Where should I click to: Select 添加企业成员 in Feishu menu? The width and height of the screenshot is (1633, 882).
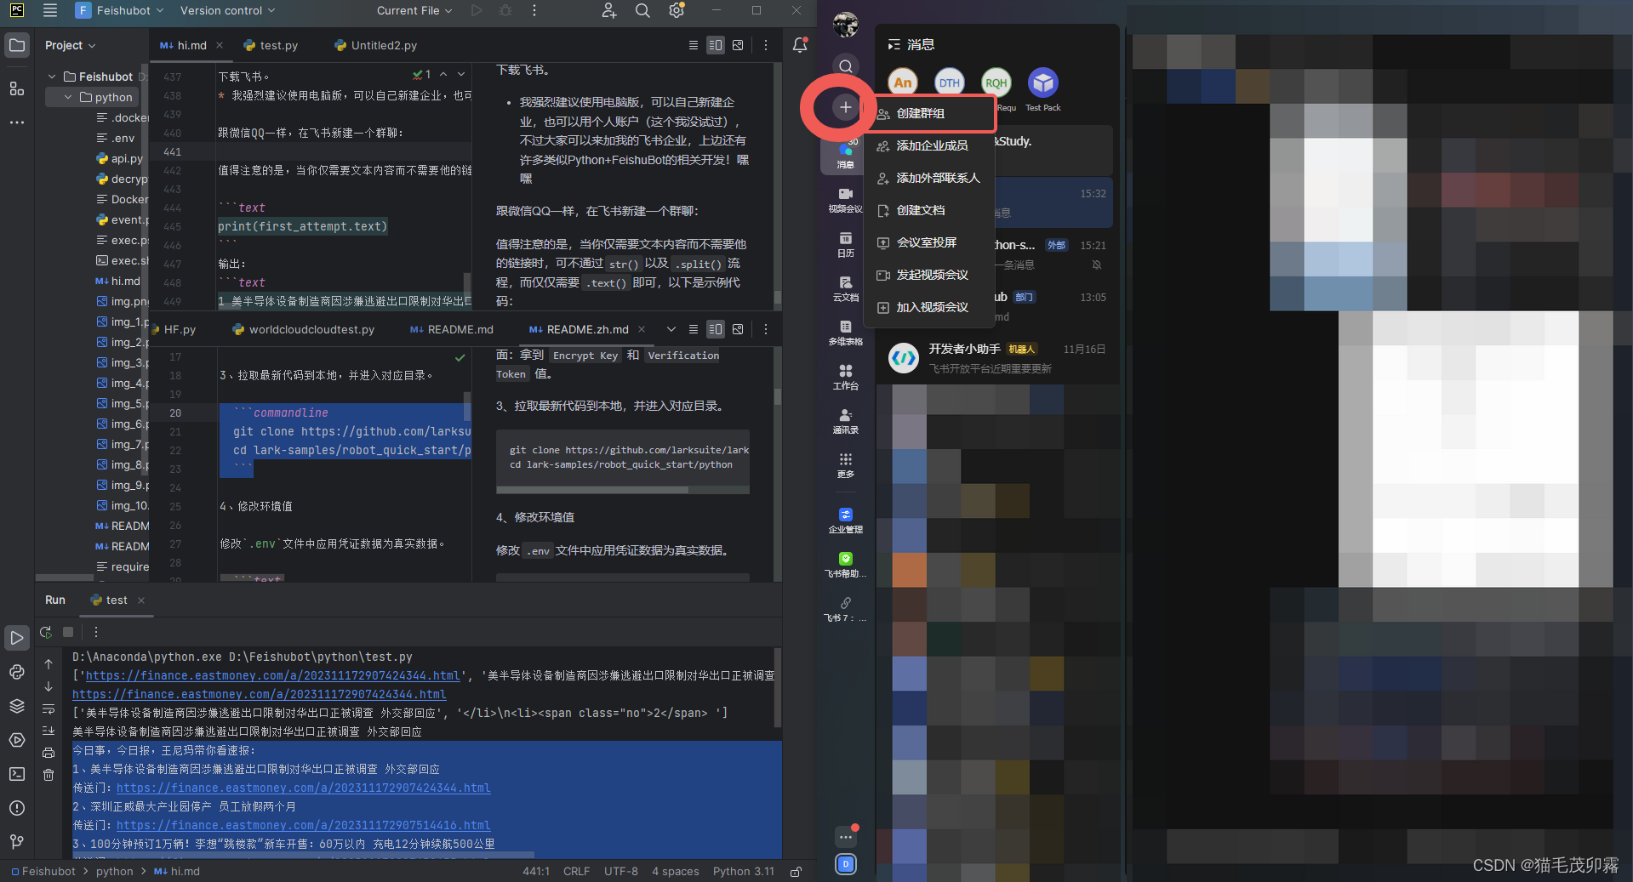tap(929, 145)
